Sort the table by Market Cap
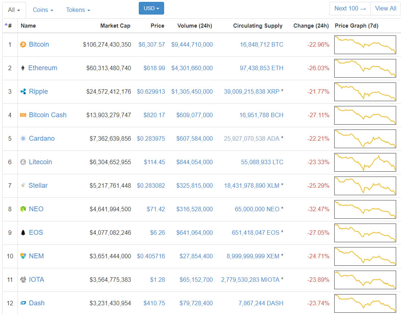401x315 pixels. coord(115,26)
